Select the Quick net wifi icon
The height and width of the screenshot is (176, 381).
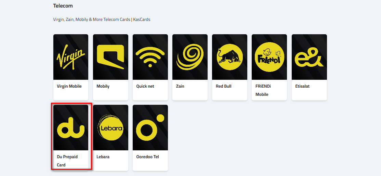[x=150, y=57]
